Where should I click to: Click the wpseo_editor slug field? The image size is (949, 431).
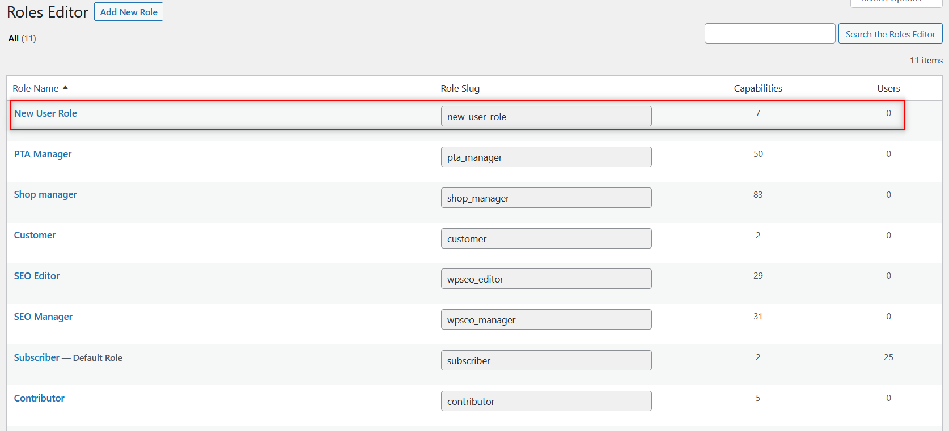click(546, 279)
